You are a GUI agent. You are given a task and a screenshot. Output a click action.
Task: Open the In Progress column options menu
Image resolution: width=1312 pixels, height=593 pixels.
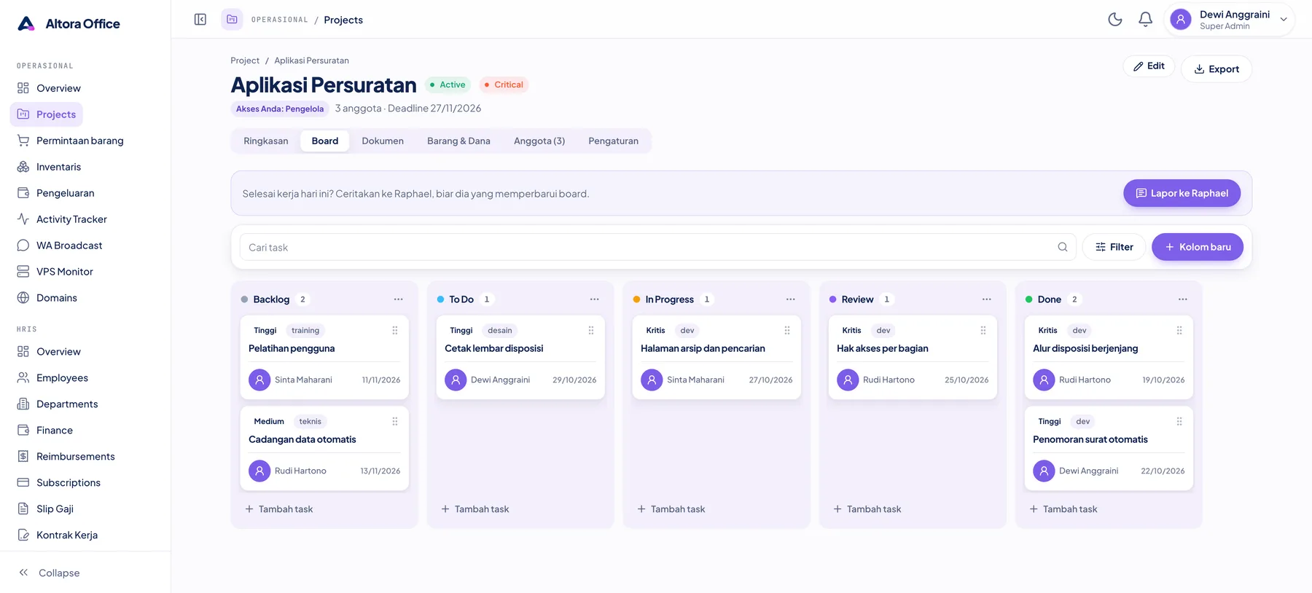(x=791, y=299)
